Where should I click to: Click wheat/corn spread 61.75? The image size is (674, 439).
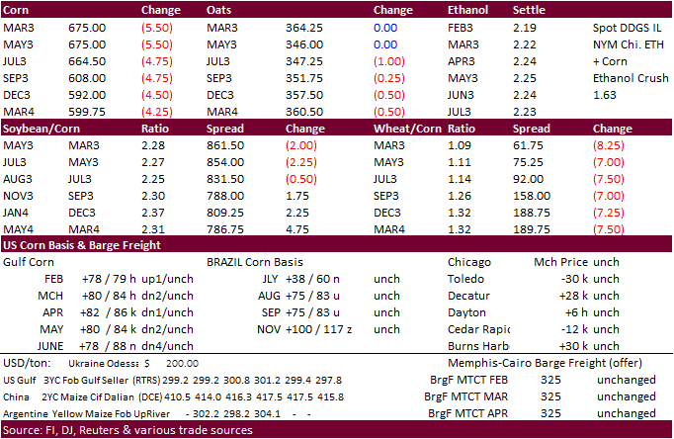528,145
